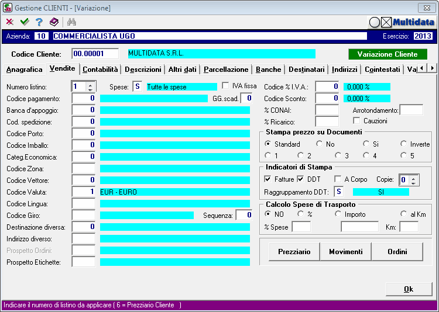Open the Descrizioni tab
Image resolution: width=439 pixels, height=312 pixels.
click(143, 70)
